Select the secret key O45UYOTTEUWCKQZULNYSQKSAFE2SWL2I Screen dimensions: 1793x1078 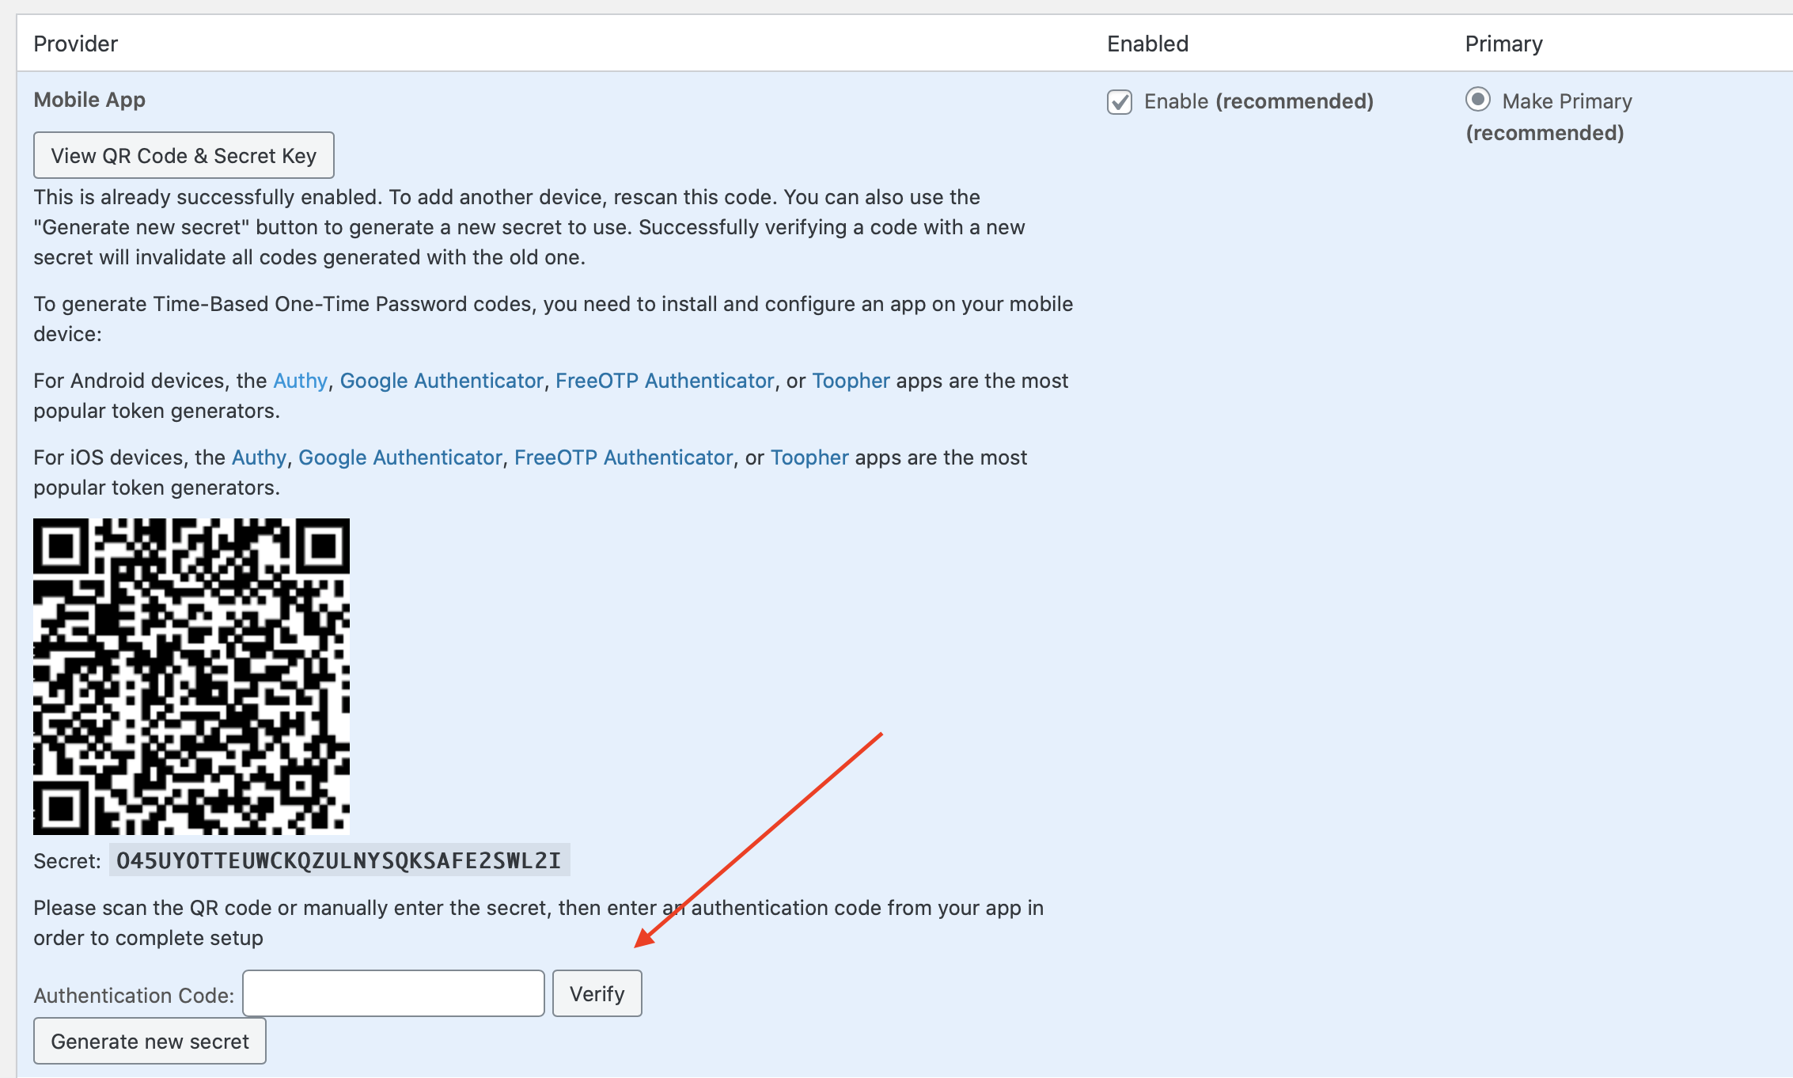[x=339, y=860]
